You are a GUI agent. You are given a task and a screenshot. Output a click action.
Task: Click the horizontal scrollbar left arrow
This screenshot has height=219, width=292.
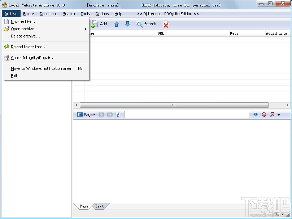tap(76, 105)
